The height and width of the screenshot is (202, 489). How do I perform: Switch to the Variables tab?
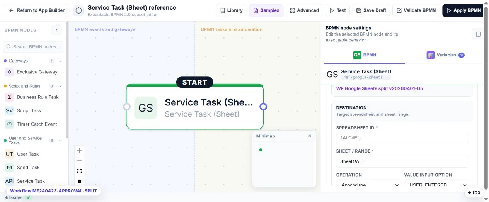pos(445,55)
